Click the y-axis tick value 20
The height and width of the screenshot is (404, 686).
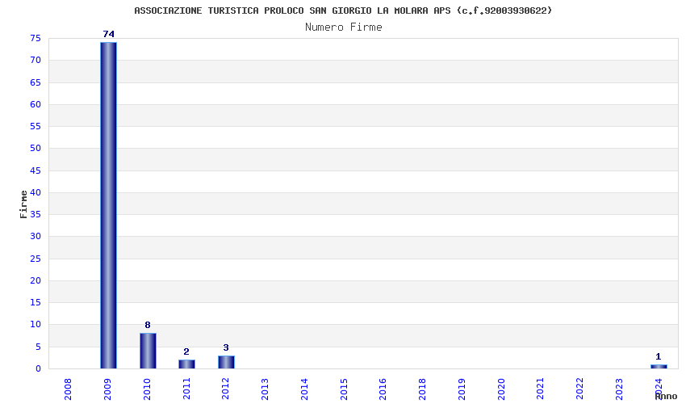tap(36, 280)
